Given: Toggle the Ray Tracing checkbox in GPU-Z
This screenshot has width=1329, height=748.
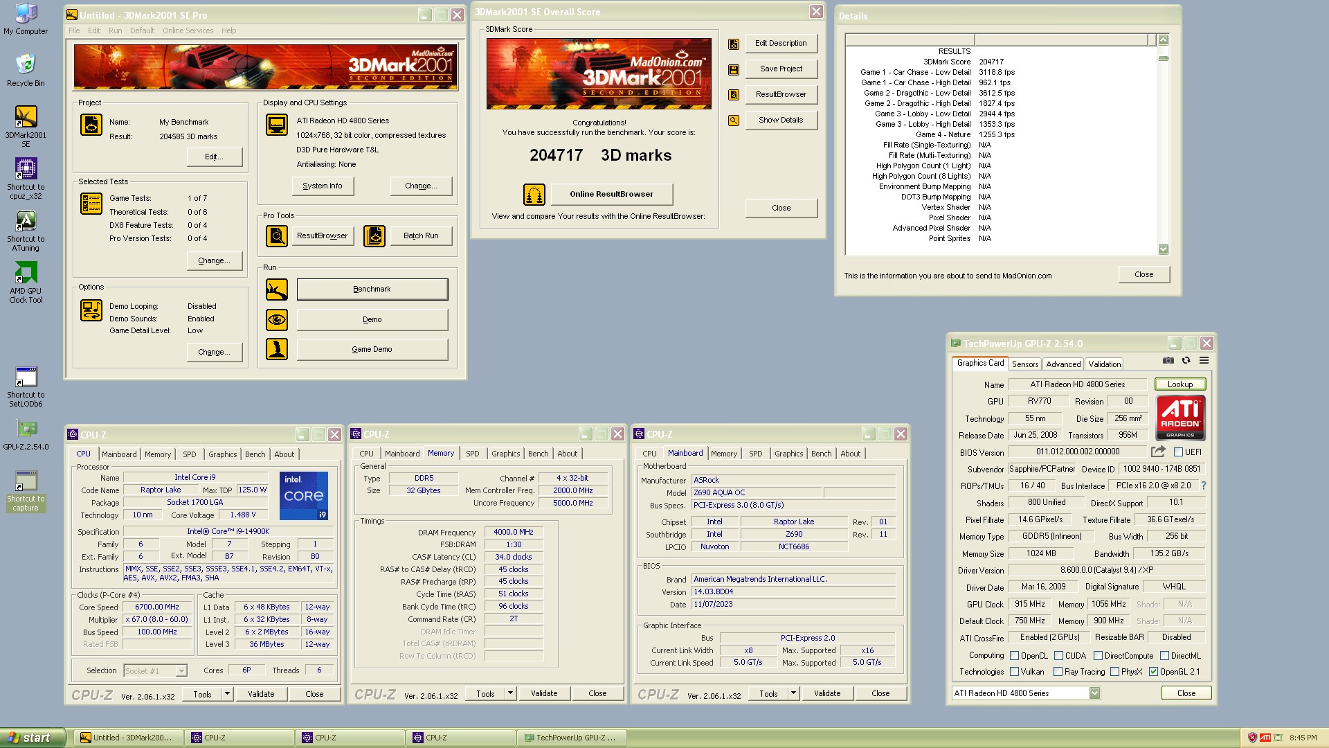Looking at the screenshot, I should [x=1058, y=672].
